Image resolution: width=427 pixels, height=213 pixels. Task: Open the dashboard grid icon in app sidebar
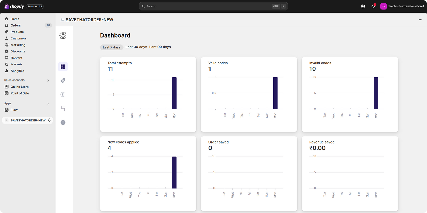click(63, 67)
